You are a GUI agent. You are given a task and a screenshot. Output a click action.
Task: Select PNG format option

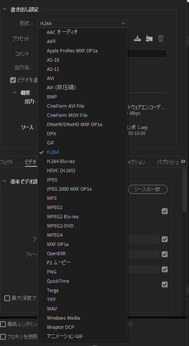[82, 272]
